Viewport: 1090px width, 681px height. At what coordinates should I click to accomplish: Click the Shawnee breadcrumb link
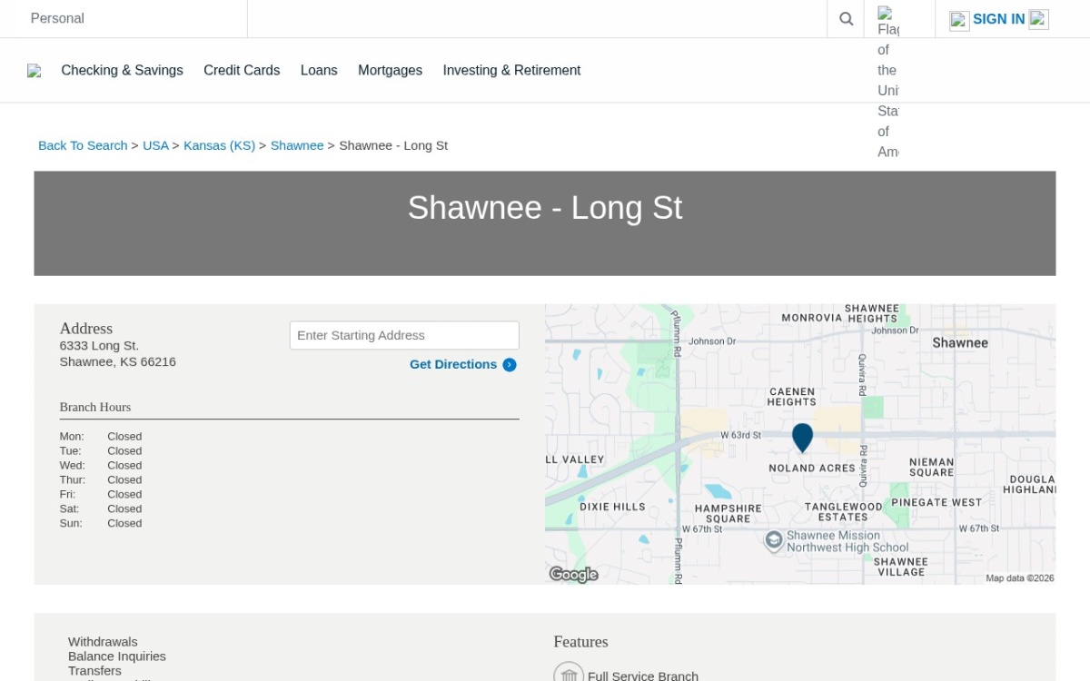pyautogui.click(x=297, y=145)
